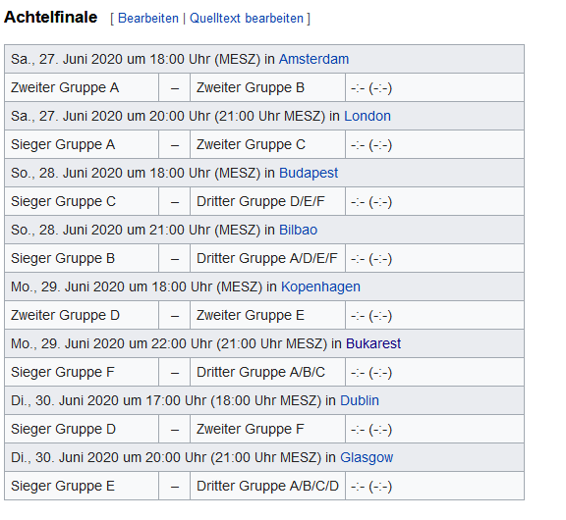
Task: Follow the London city link
Action: click(x=368, y=116)
